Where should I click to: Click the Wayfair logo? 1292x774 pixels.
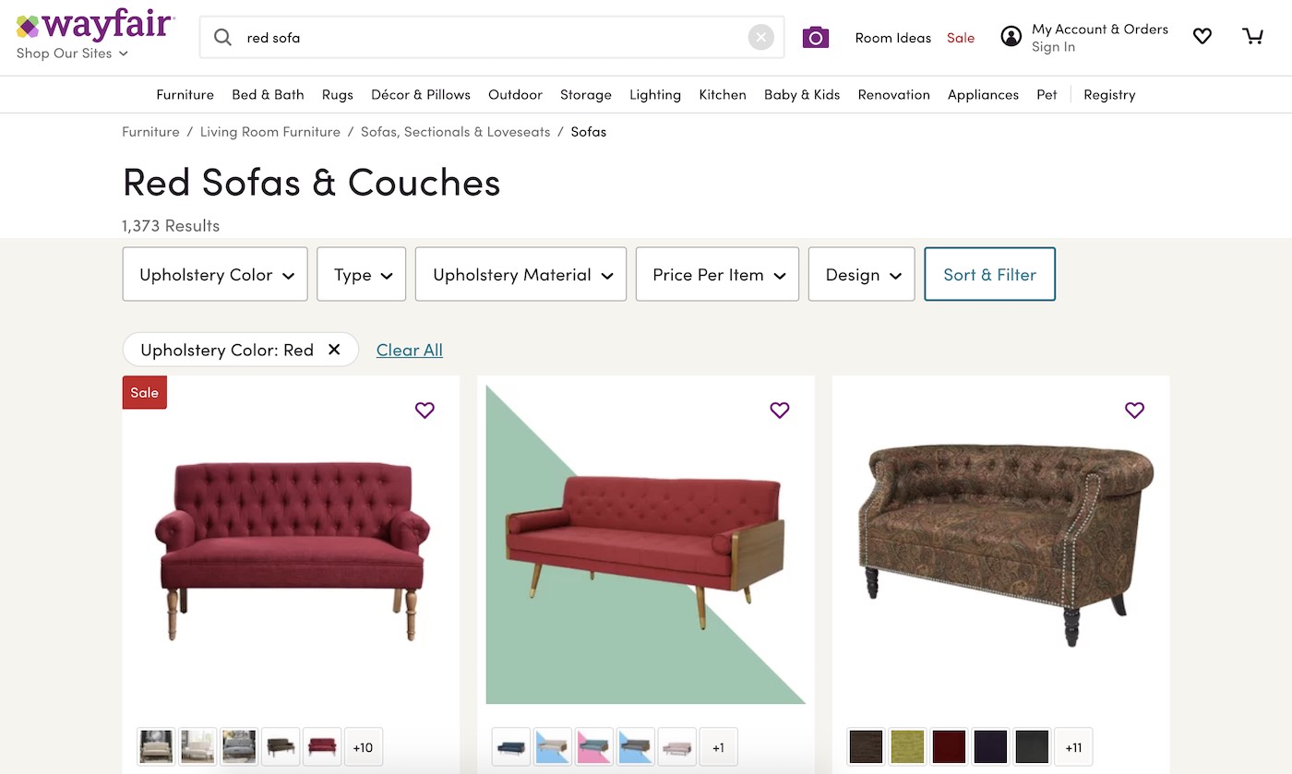pyautogui.click(x=95, y=25)
